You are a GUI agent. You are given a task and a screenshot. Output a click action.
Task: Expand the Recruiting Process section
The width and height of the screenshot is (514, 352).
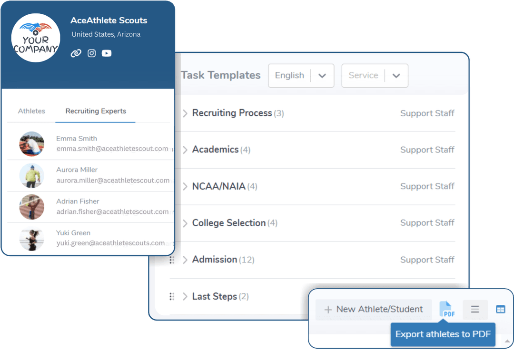coord(185,113)
